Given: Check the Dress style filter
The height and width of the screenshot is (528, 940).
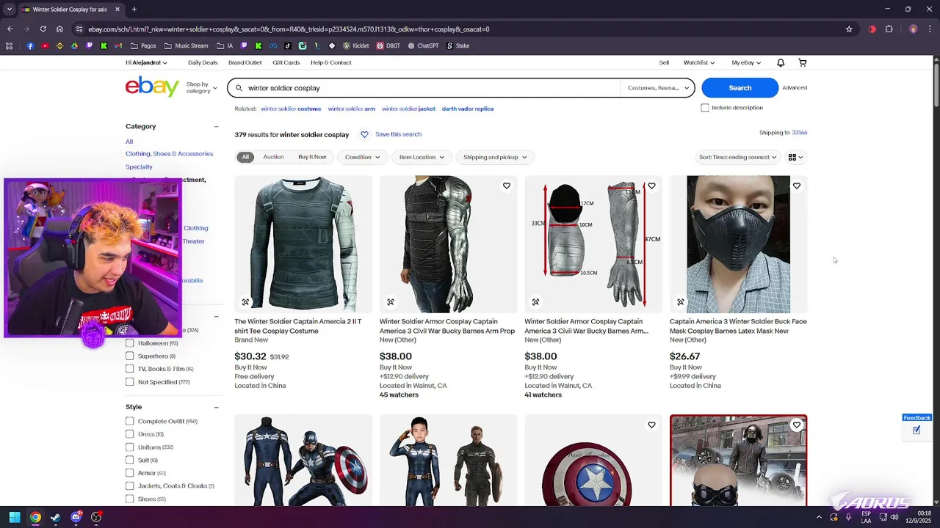Looking at the screenshot, I should point(130,434).
